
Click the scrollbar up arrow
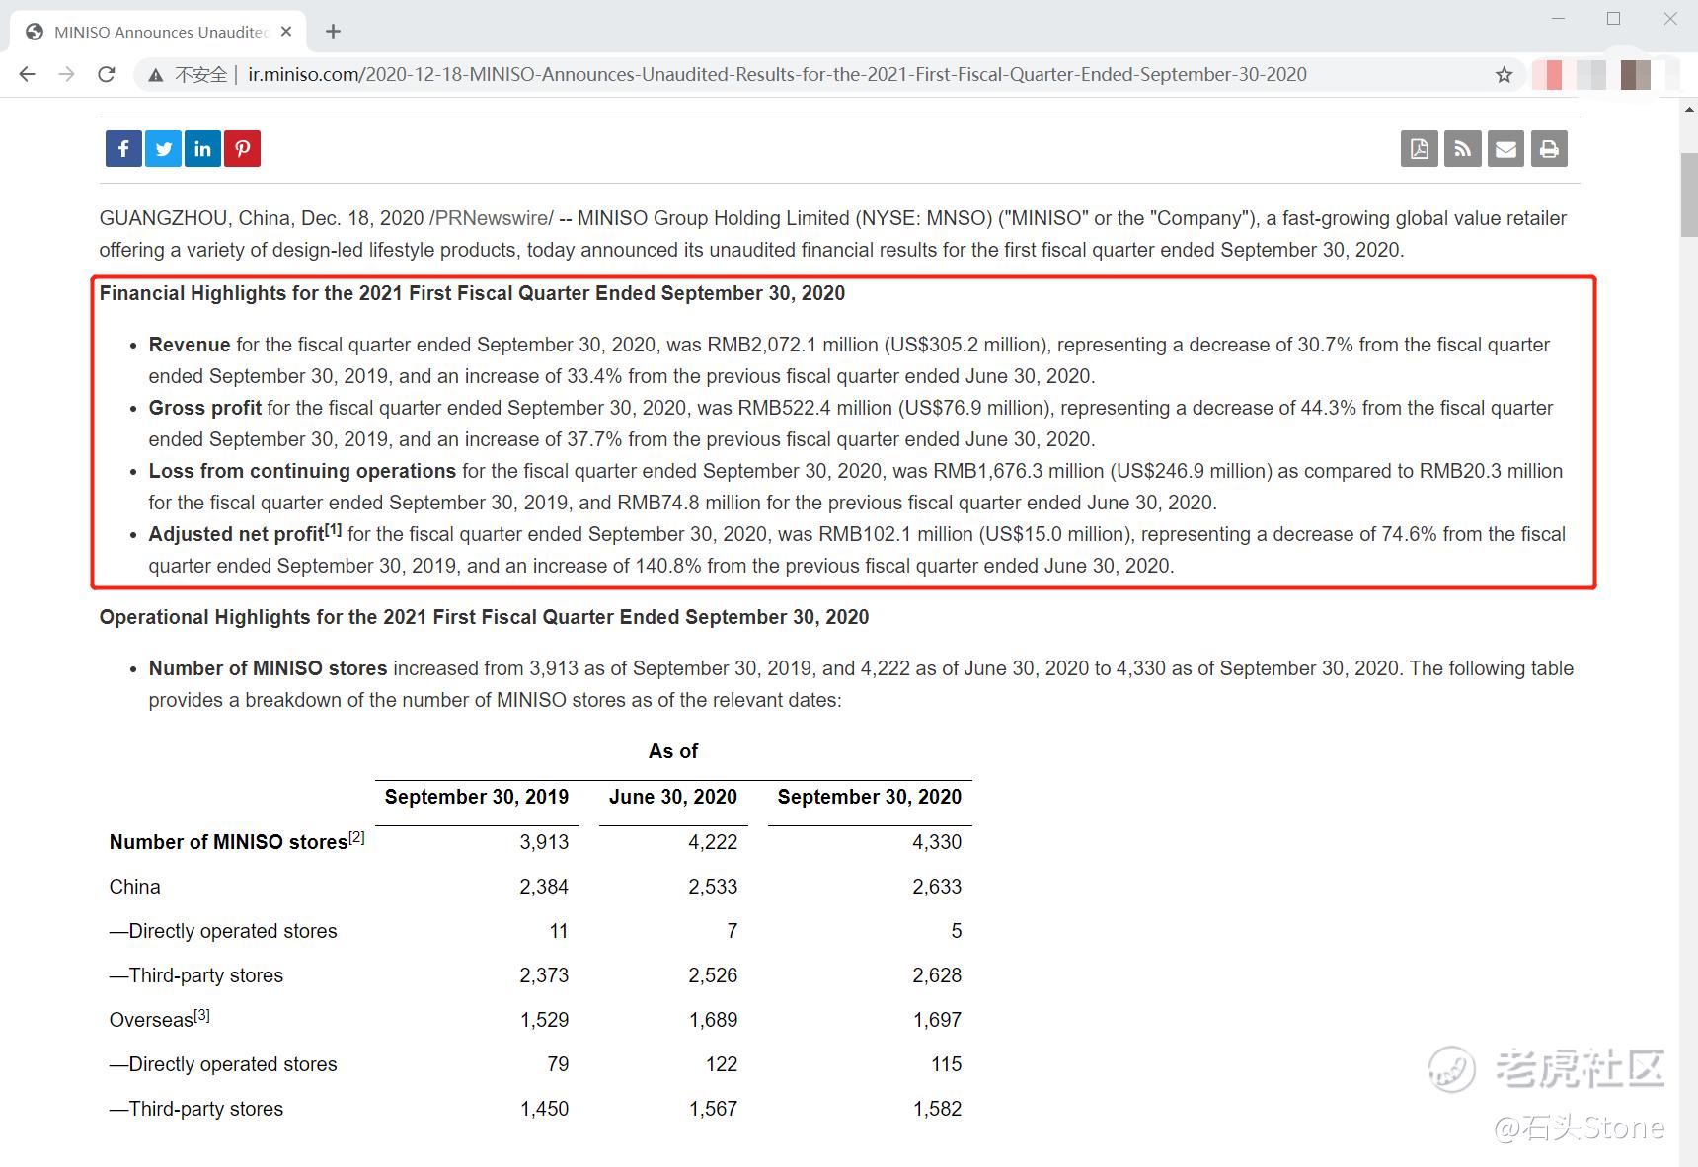tap(1688, 110)
